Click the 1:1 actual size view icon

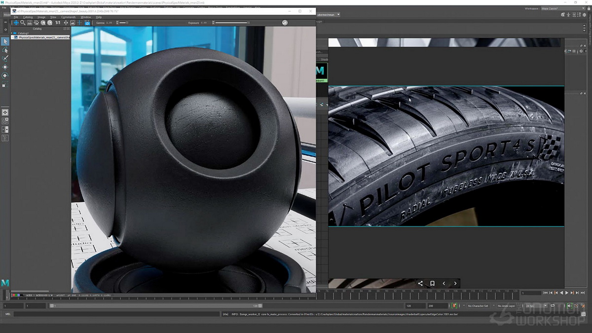tap(58, 23)
